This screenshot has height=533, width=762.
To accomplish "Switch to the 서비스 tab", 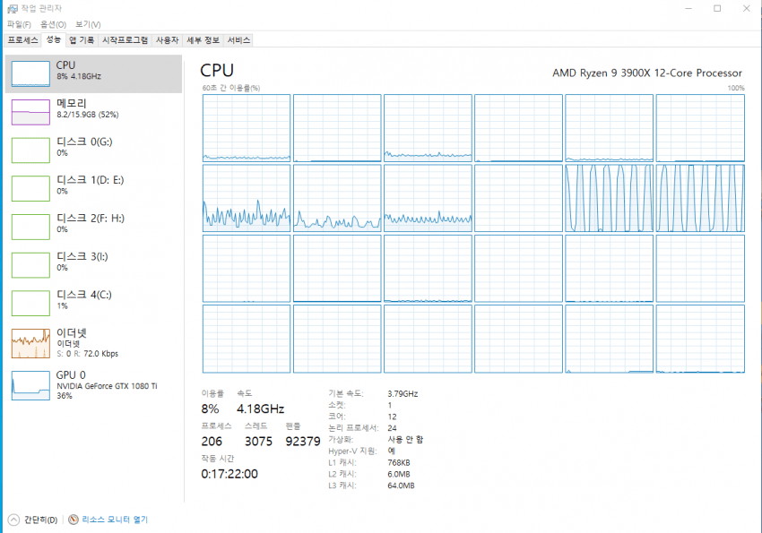I will [x=238, y=40].
